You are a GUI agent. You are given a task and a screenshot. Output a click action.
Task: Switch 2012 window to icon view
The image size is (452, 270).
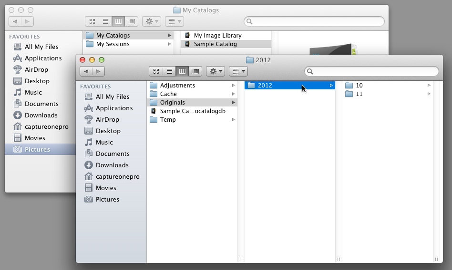[x=156, y=71]
